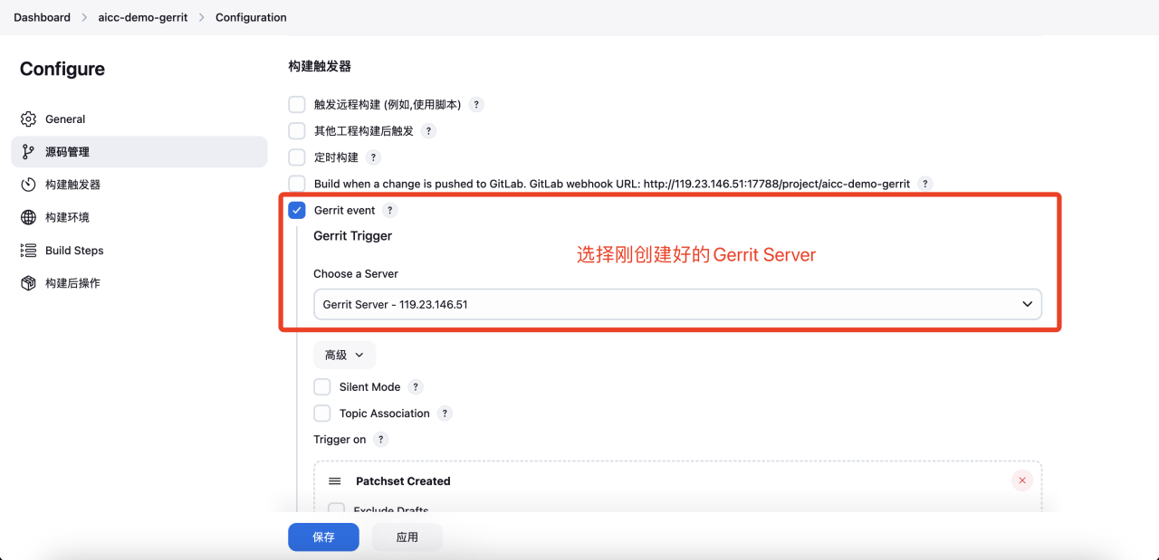Click the Build Steps list icon
Screen dimensions: 1159x560
click(x=28, y=251)
